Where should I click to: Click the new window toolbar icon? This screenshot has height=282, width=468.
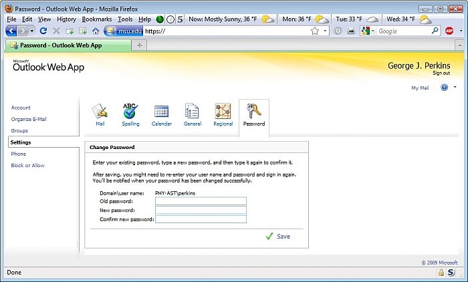tap(83, 31)
